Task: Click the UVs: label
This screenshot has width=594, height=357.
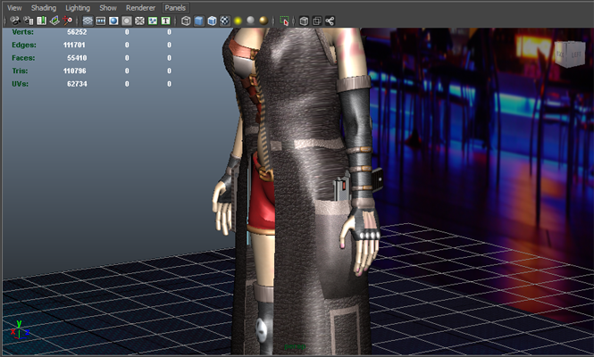Action: click(x=20, y=84)
